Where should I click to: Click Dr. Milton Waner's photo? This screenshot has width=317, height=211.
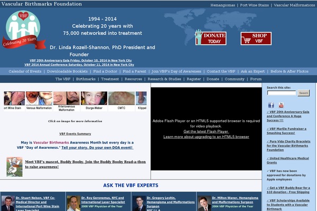click(x=204, y=203)
